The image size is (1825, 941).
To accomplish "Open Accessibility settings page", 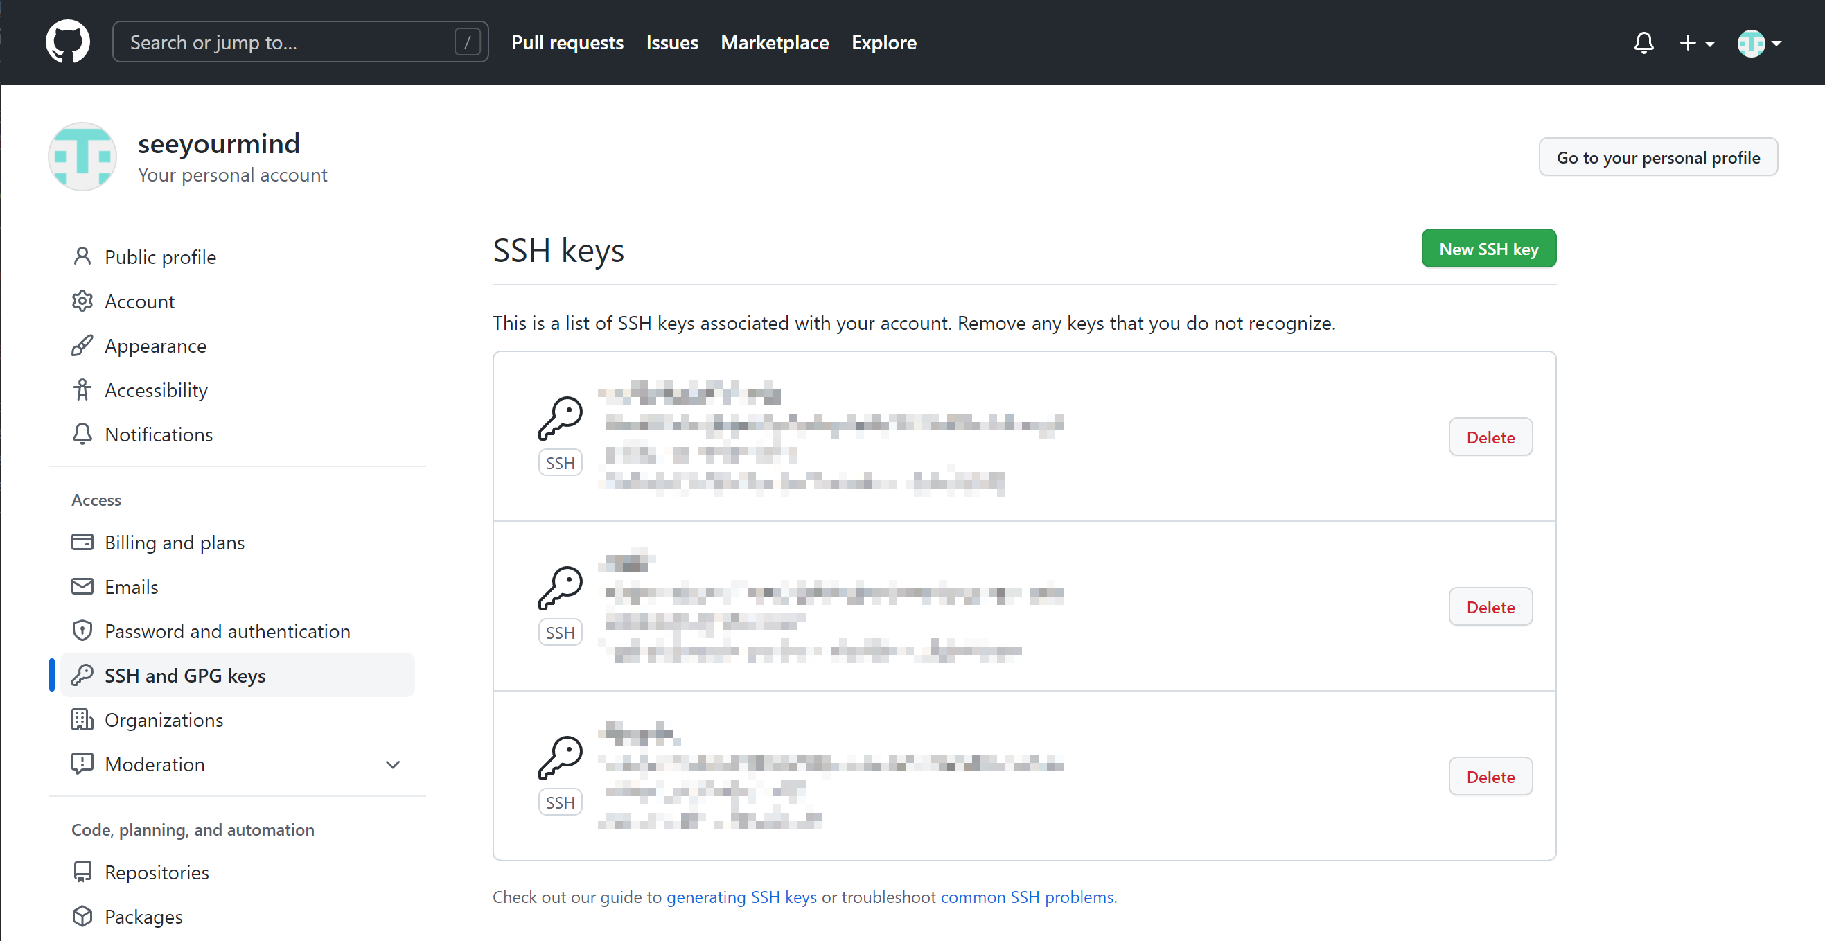I will (x=156, y=389).
